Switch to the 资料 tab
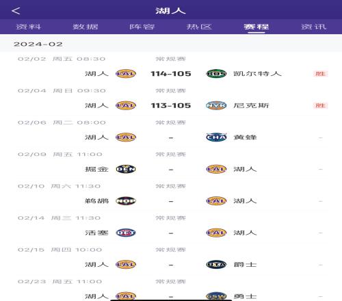Screen dimensions: 342x301 [x=29, y=27]
